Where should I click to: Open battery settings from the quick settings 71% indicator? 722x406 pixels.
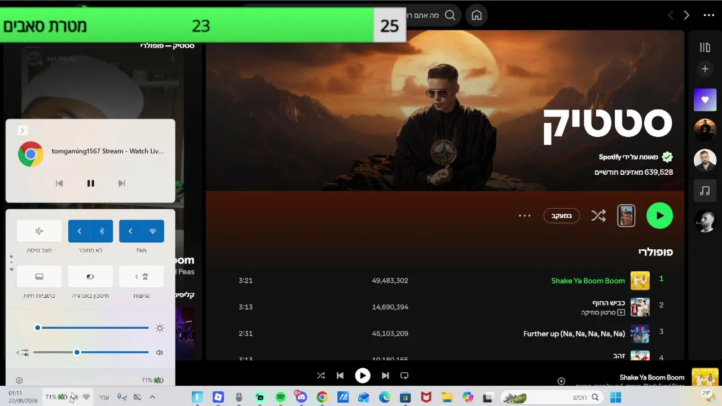[152, 380]
